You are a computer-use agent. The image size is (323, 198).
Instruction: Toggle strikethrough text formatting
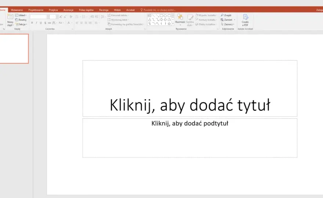(x=50, y=23)
